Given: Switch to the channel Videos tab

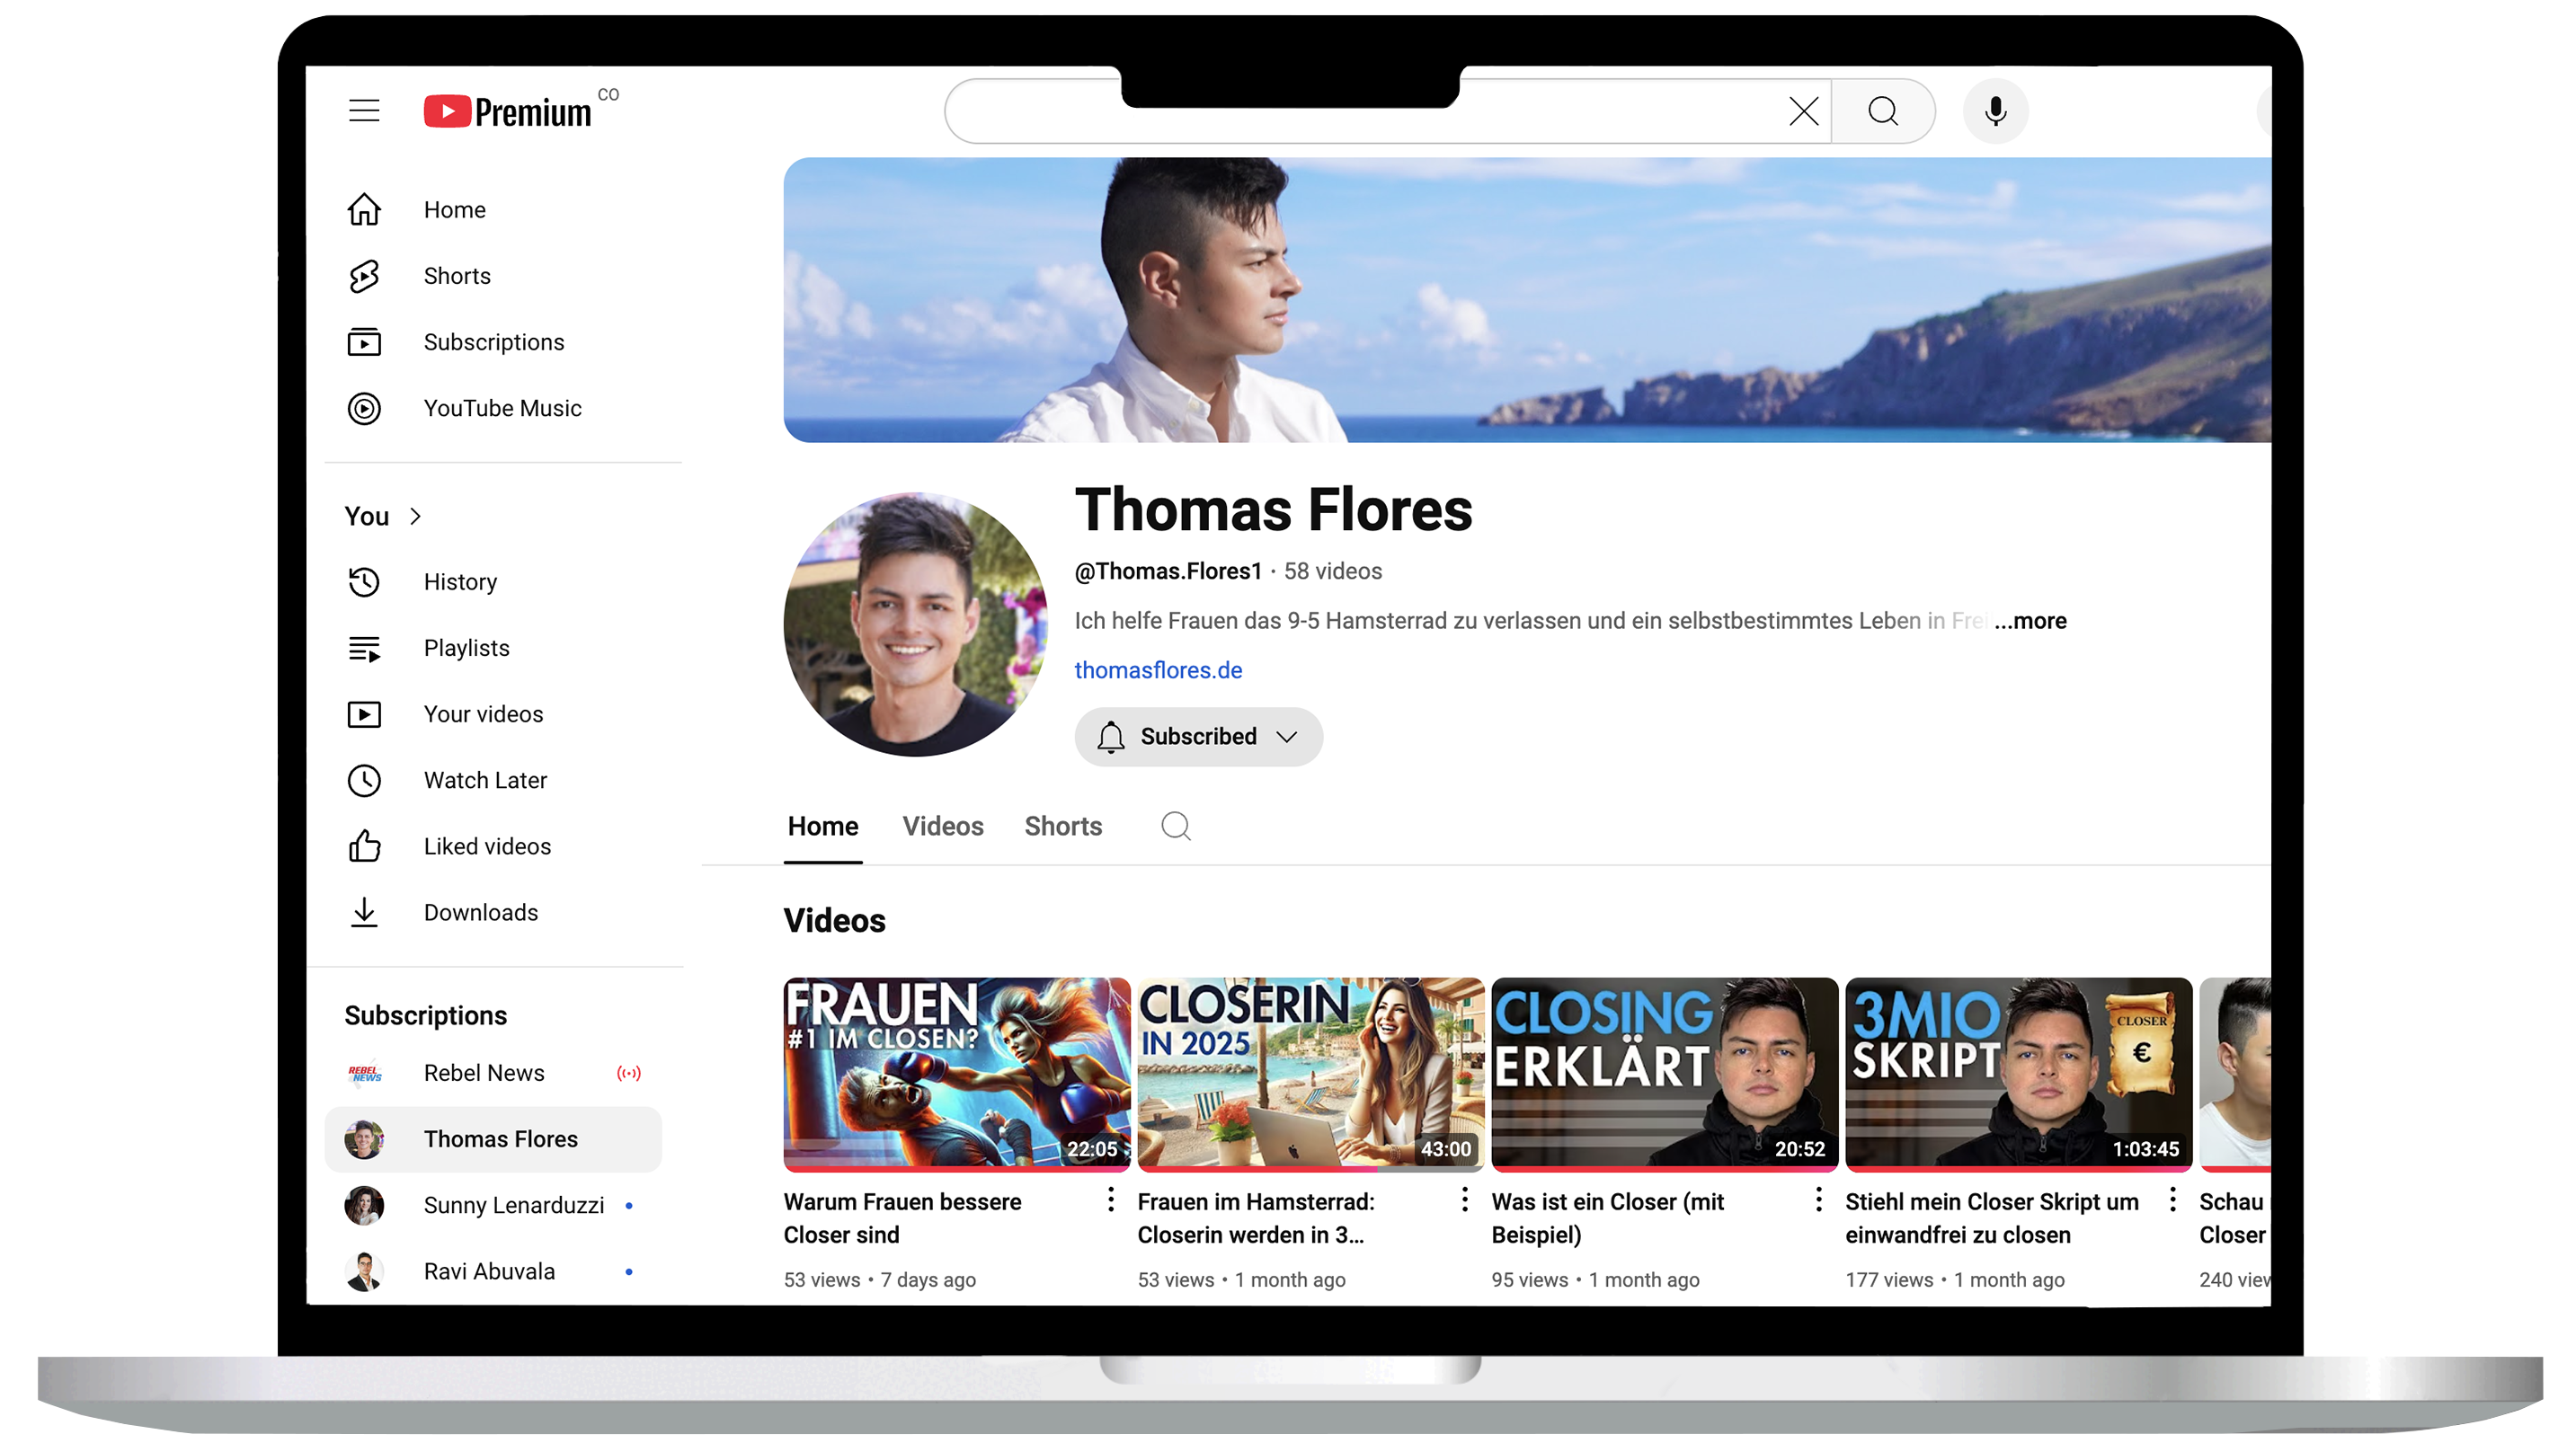Looking at the screenshot, I should (942, 826).
